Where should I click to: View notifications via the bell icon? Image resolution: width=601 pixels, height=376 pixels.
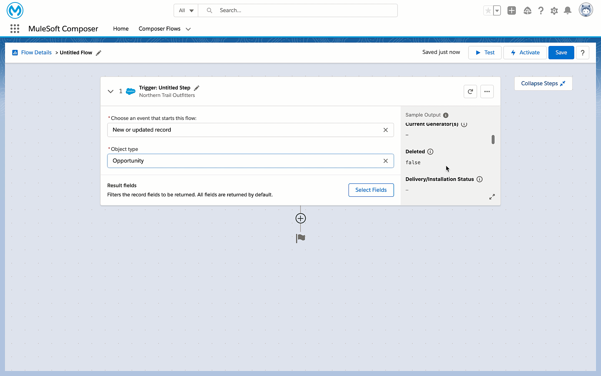(567, 10)
